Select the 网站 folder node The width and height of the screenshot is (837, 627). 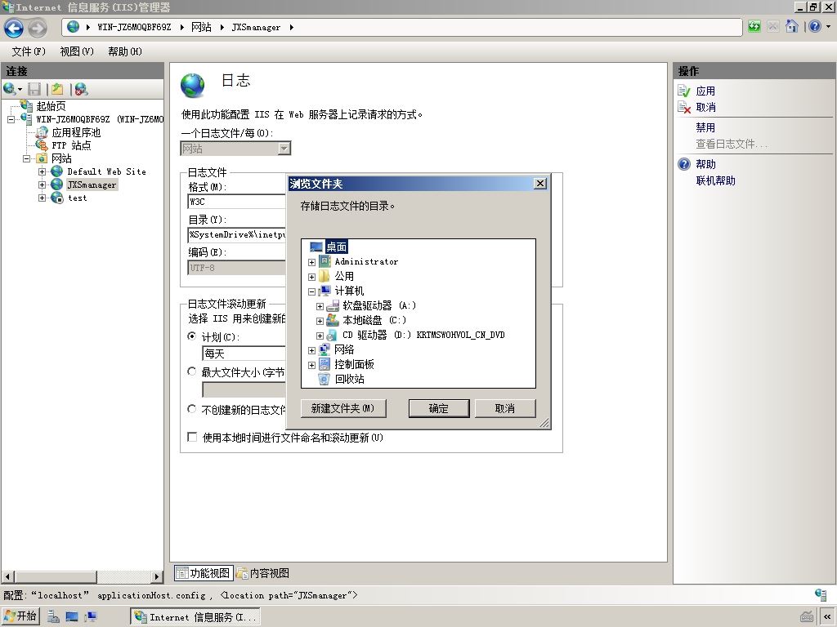click(x=61, y=158)
